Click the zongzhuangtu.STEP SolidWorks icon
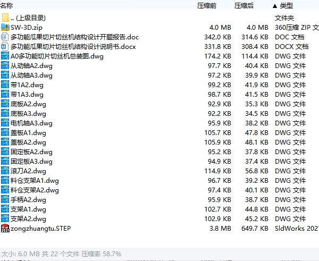The width and height of the screenshot is (319, 261). tap(5, 228)
